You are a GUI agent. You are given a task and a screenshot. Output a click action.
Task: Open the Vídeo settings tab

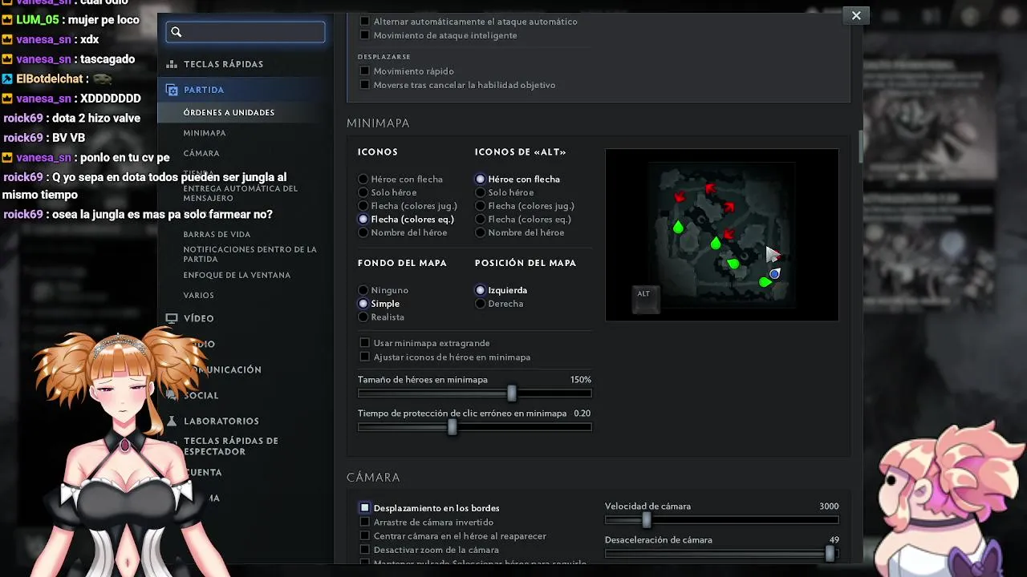[x=199, y=318]
